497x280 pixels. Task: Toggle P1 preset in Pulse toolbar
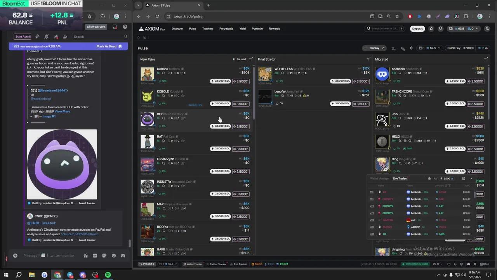[x=483, y=48]
